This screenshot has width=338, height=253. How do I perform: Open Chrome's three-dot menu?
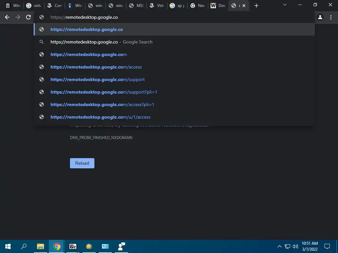pos(331,17)
